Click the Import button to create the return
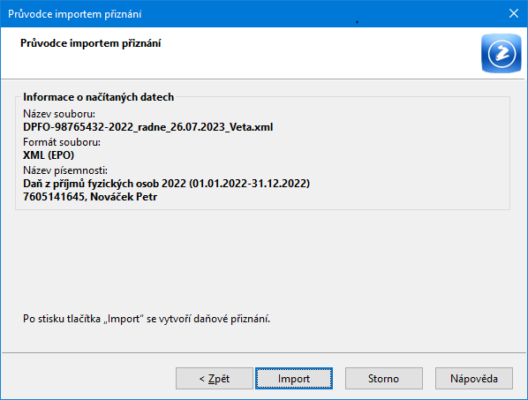Viewport: 528px width, 400px height. point(294,379)
